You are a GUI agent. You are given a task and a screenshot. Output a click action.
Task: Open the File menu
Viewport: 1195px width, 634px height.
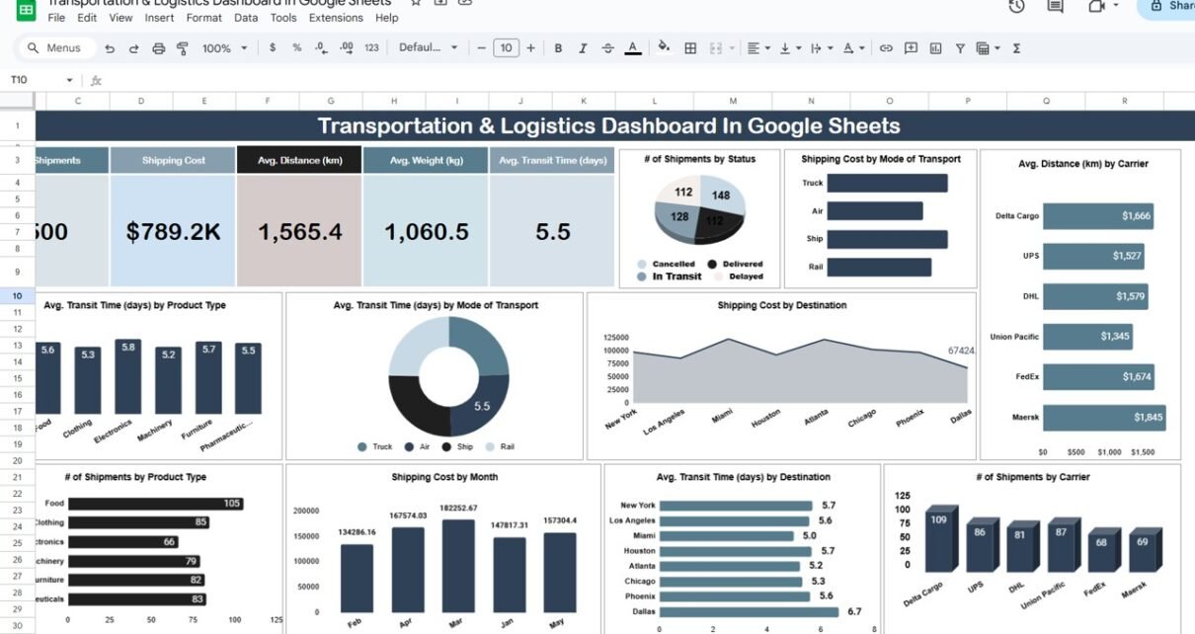(56, 18)
